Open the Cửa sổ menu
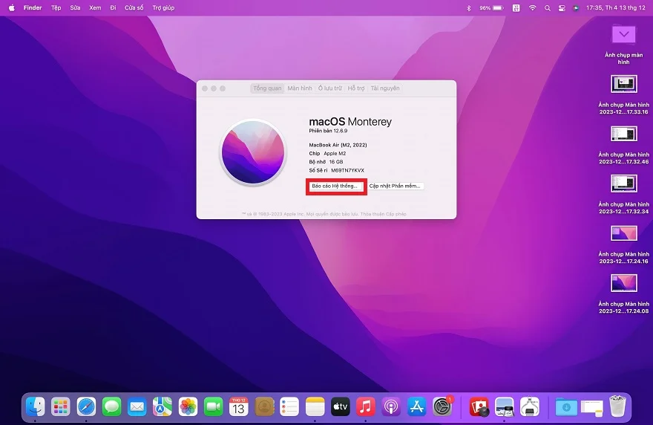 [134, 8]
